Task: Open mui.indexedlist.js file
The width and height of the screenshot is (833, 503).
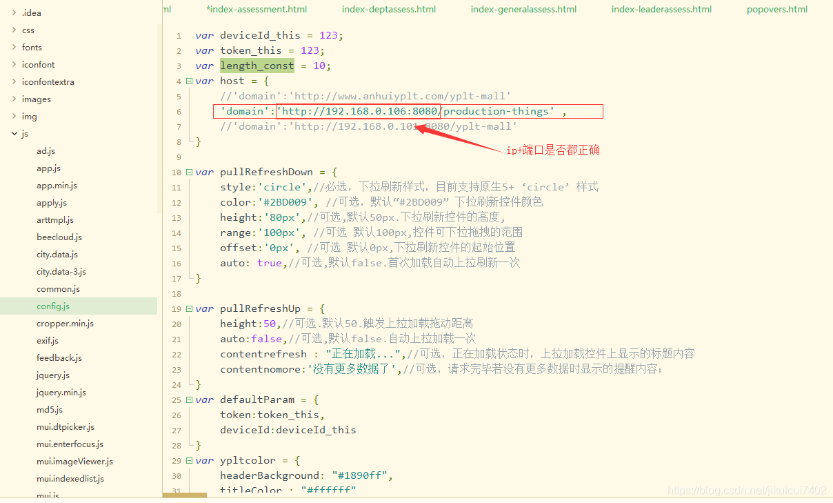Action: (70, 479)
